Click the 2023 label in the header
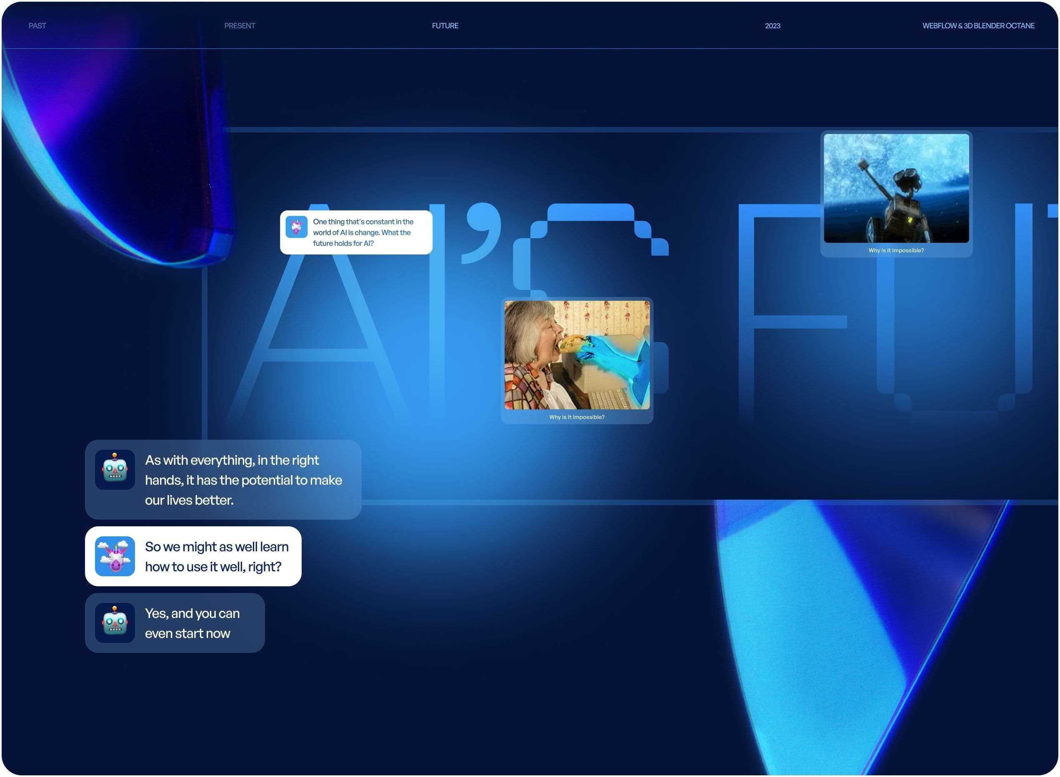Image resolution: width=1060 pixels, height=777 pixels. coord(772,25)
